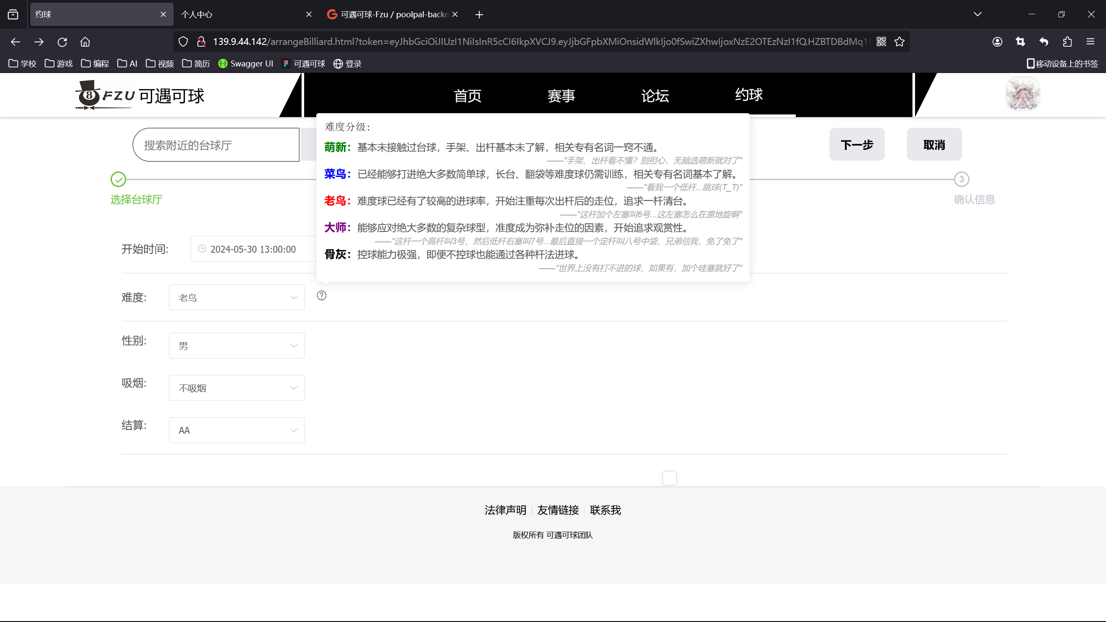This screenshot has width=1106, height=622.
Task: Bookmark page with the star icon
Action: tap(899, 41)
